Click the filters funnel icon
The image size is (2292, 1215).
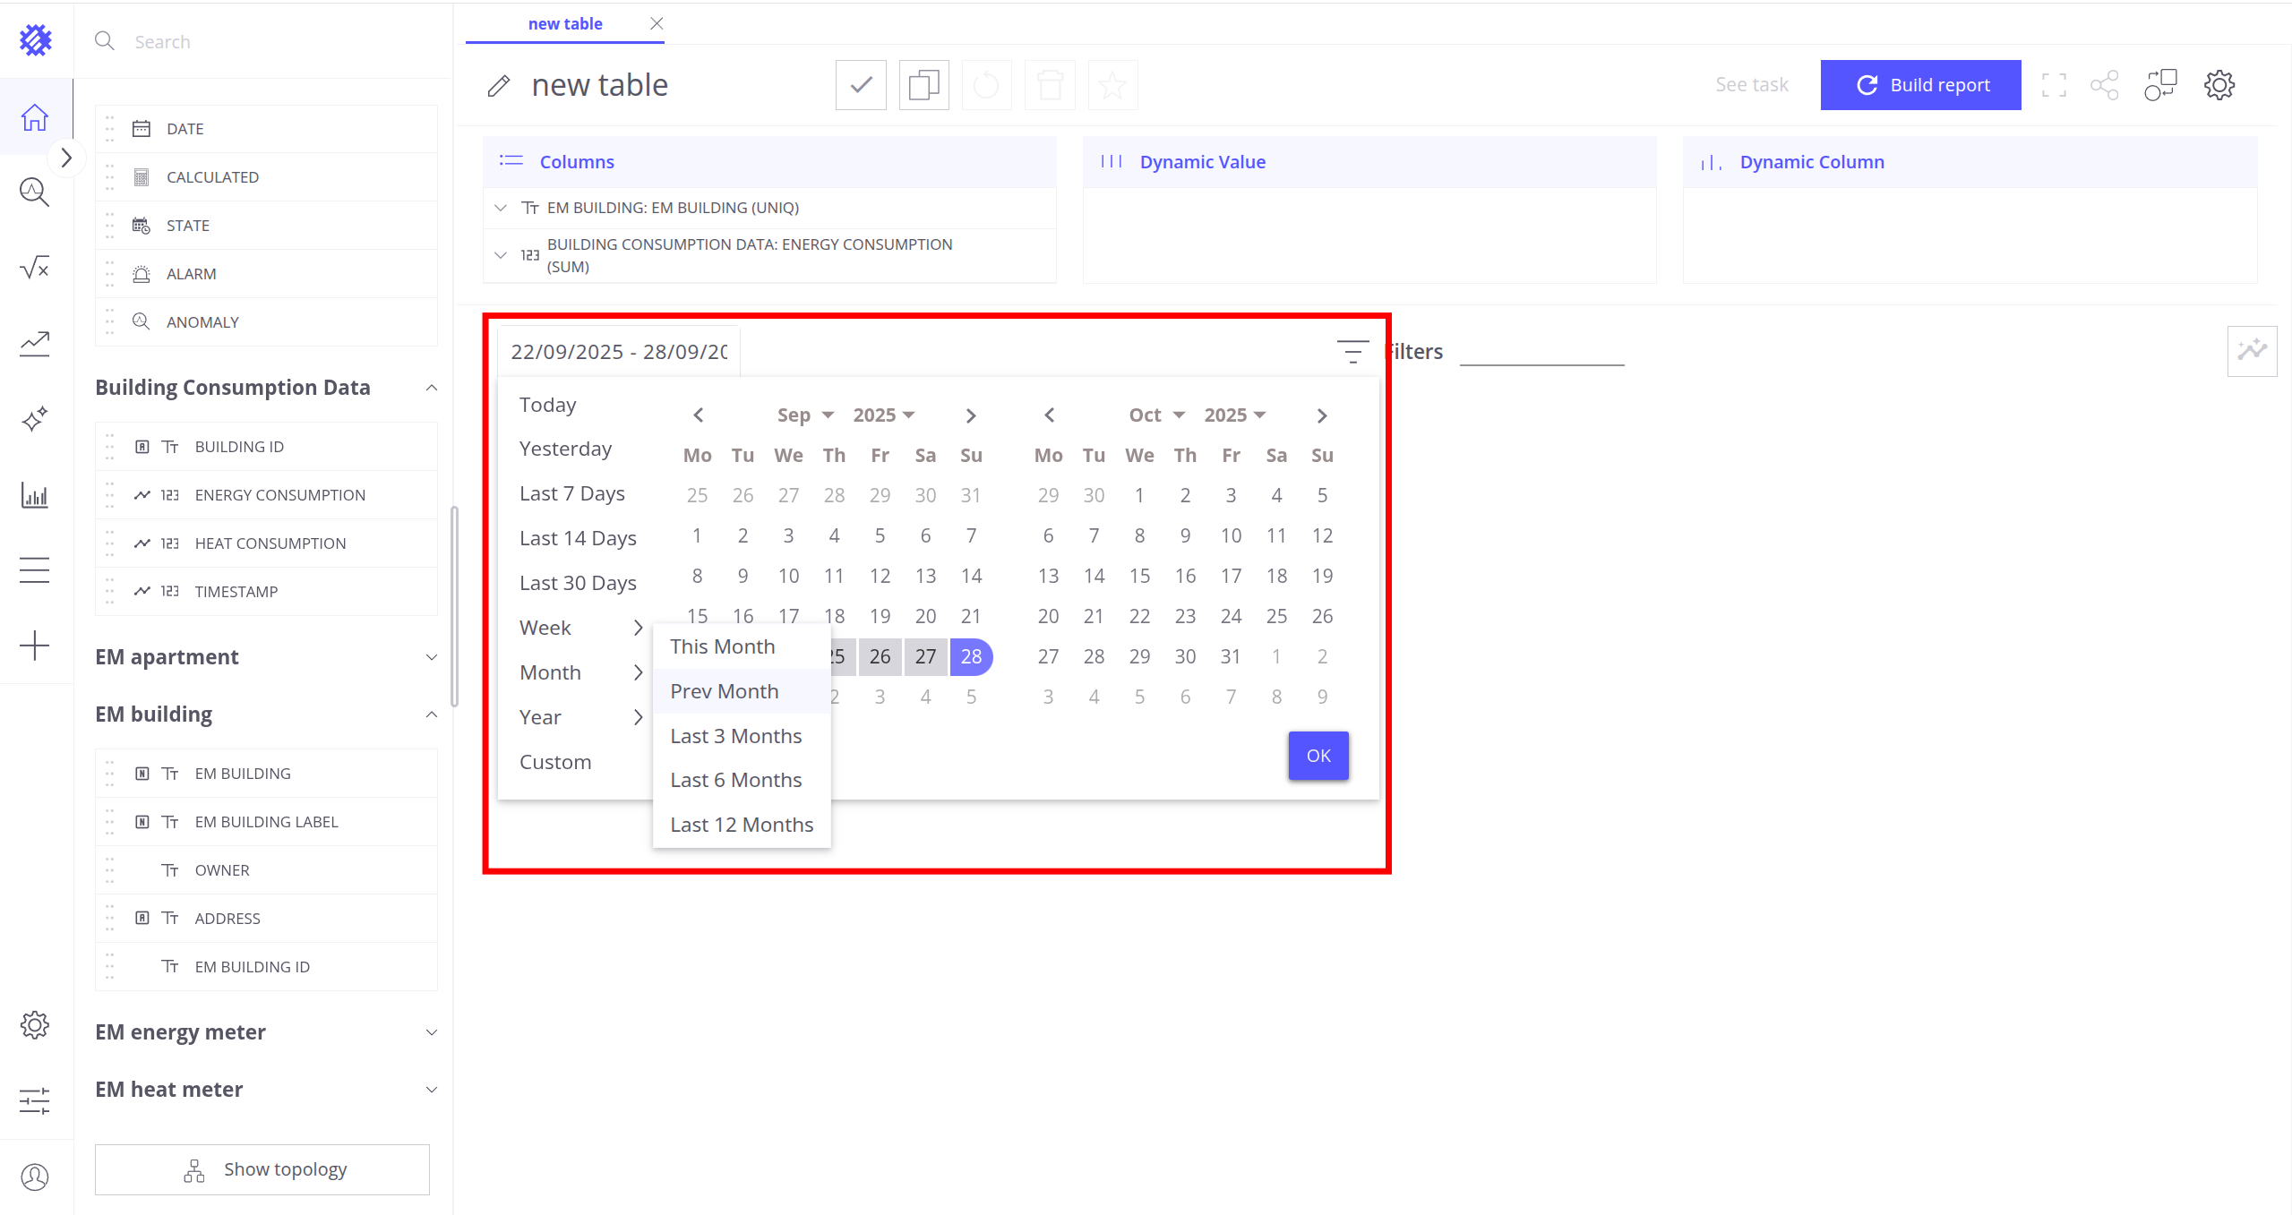[1352, 352]
